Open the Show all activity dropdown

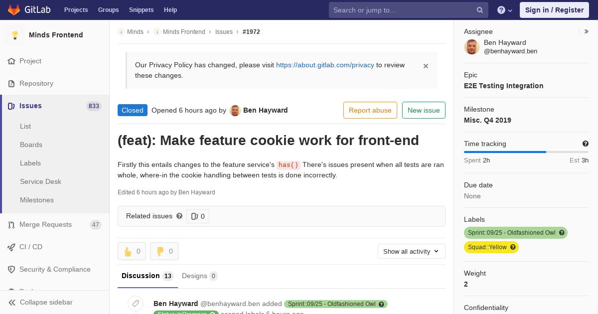(x=411, y=251)
